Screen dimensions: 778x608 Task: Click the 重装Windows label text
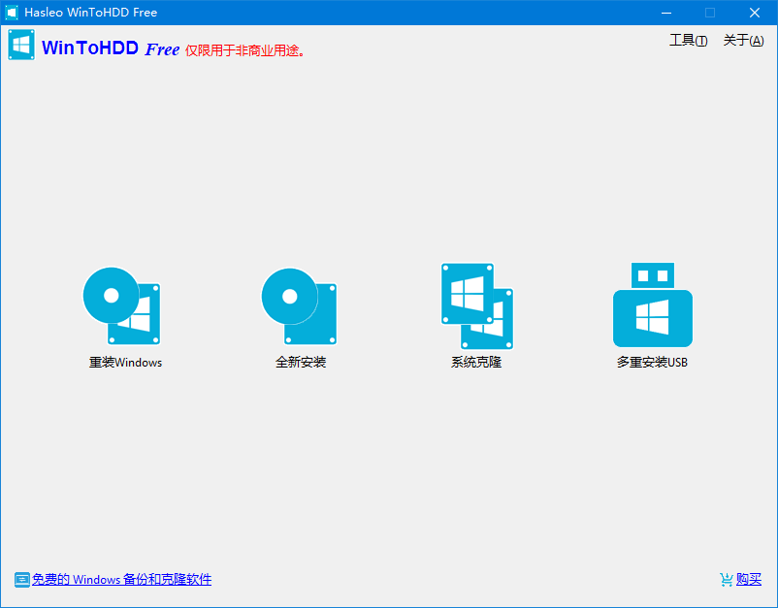point(123,363)
